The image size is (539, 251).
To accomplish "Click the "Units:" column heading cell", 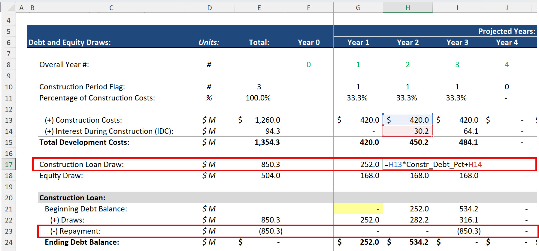I will pos(209,42).
